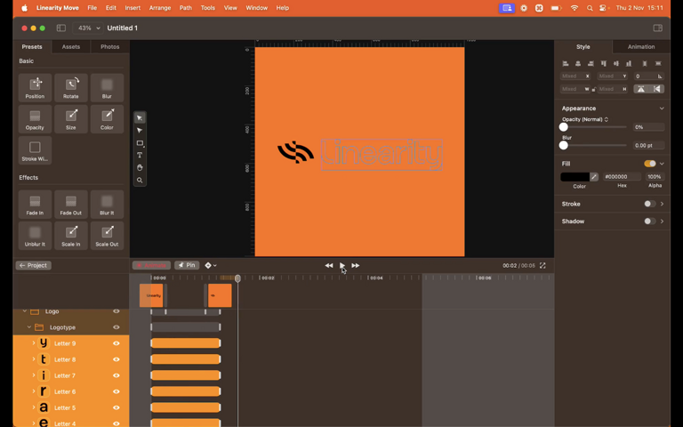Screen dimensions: 683x427
Task: Flip selection vertically
Action: pyautogui.click(x=640, y=89)
